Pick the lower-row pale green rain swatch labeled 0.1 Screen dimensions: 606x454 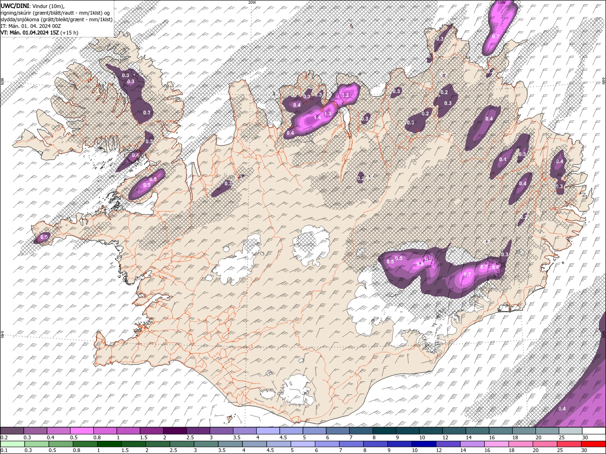12,444
